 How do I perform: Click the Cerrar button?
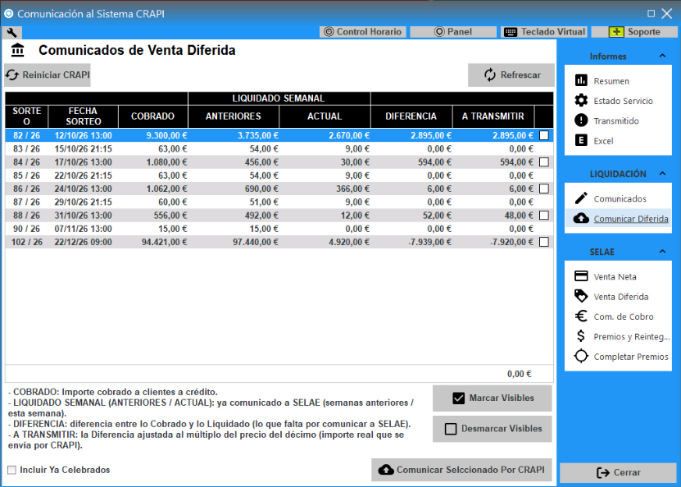tap(618, 473)
